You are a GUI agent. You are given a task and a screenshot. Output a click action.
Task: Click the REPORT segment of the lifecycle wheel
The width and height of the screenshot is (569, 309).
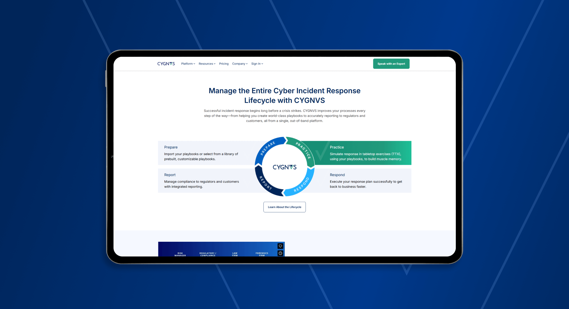265,183
